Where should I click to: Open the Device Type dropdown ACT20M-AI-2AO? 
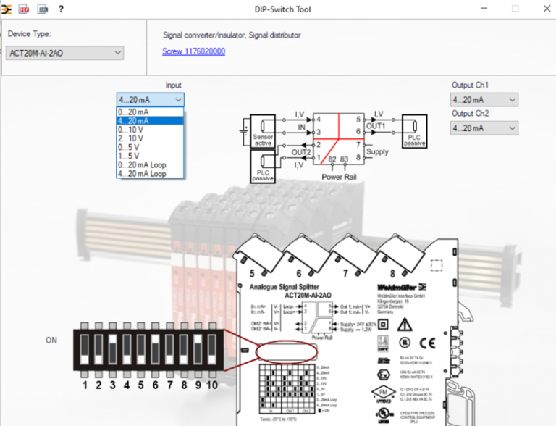65,54
